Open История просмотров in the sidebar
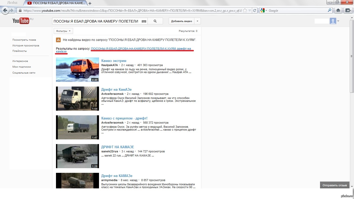354x199 pixels. pyautogui.click(x=26, y=46)
